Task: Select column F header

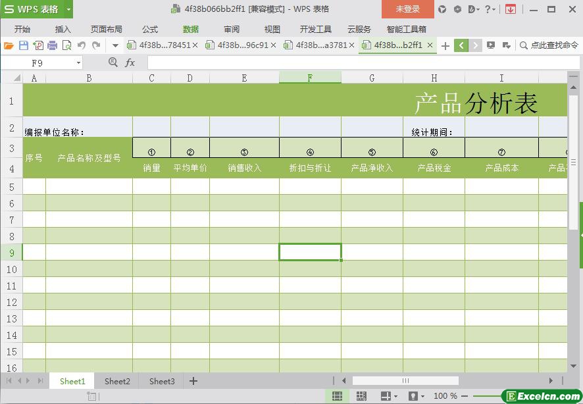Action: [310, 78]
